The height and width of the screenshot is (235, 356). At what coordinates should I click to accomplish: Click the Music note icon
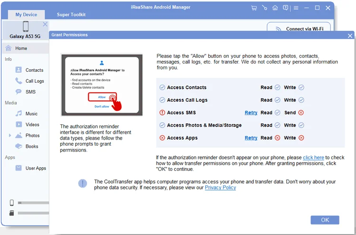pos(19,113)
